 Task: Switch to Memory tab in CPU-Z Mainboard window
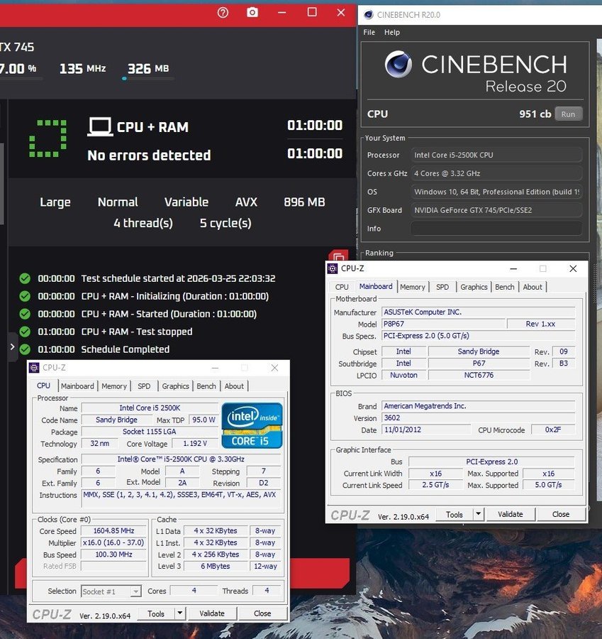click(x=412, y=287)
